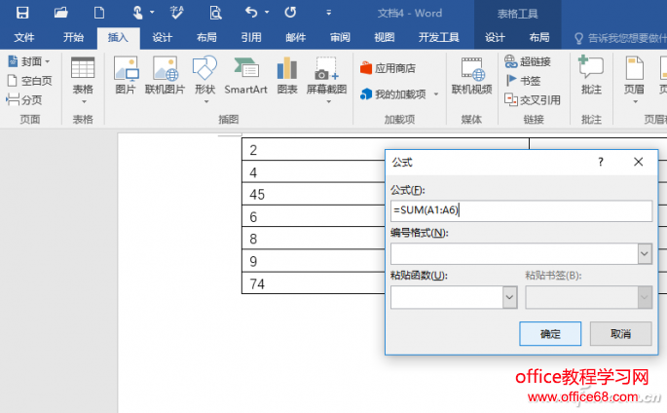Viewport: 667px width, 413px height.
Task: Open the 应用商店 (Store) add-ins
Action: tap(388, 68)
